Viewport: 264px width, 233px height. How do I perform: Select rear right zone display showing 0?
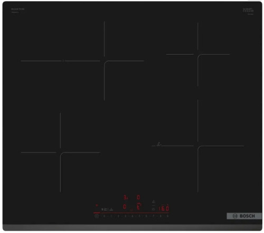click(138, 197)
